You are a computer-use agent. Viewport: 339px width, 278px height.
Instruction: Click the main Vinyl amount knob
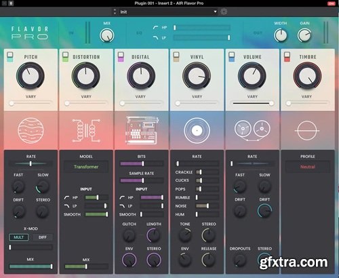click(x=197, y=76)
